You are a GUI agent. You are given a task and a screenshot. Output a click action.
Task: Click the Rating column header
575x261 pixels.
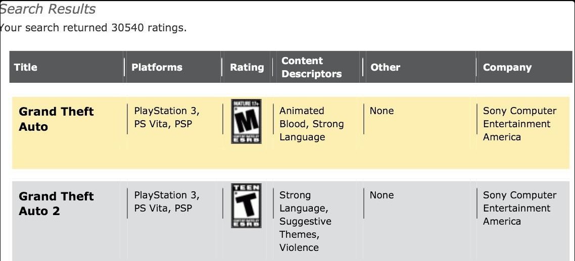pos(247,67)
